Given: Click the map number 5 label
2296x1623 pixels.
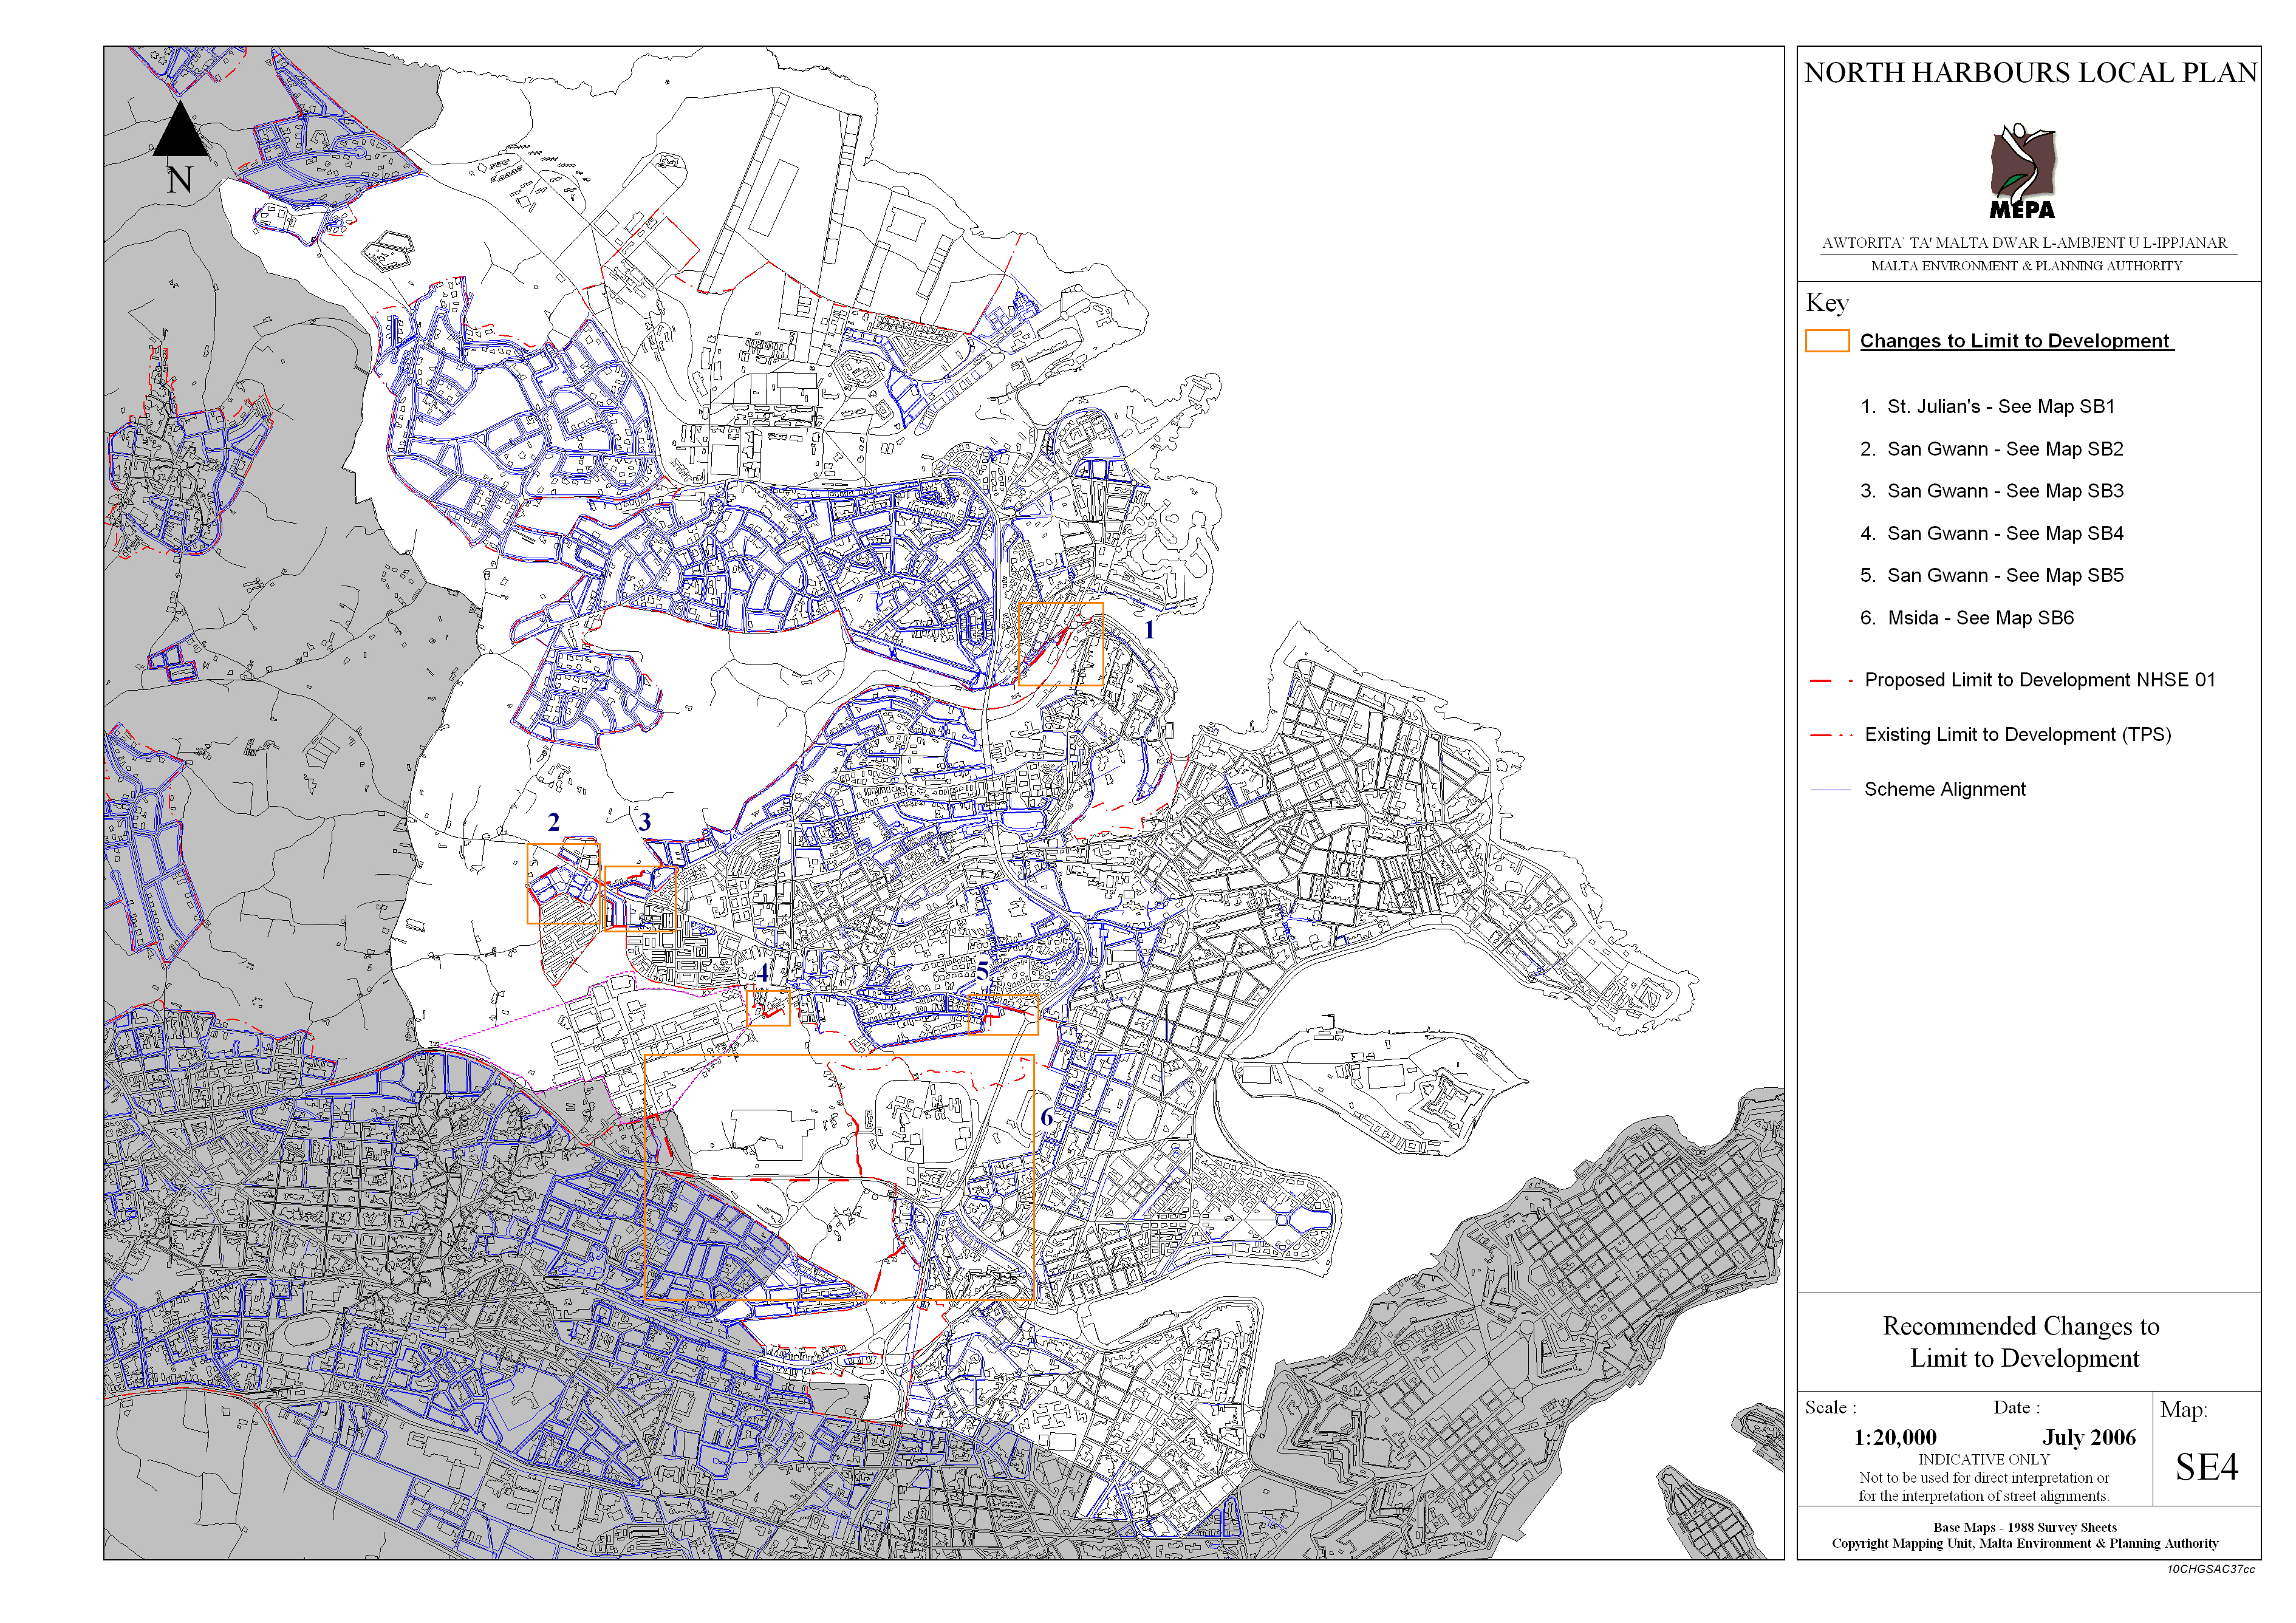Looking at the screenshot, I should [983, 971].
